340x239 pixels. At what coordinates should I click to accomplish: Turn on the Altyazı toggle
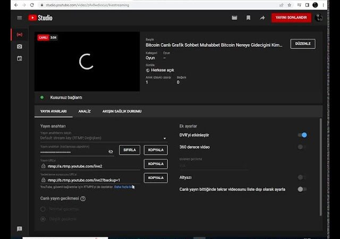pos(302,177)
